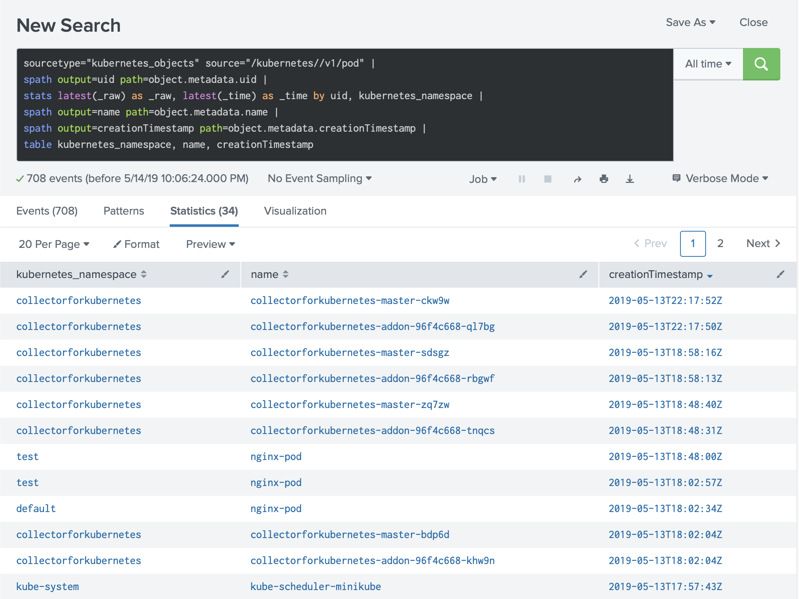Click timestamp 2019-05-13T17:57:43Z

665,586
